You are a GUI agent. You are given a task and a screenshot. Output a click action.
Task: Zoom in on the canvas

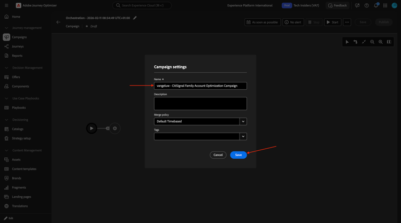click(381, 42)
